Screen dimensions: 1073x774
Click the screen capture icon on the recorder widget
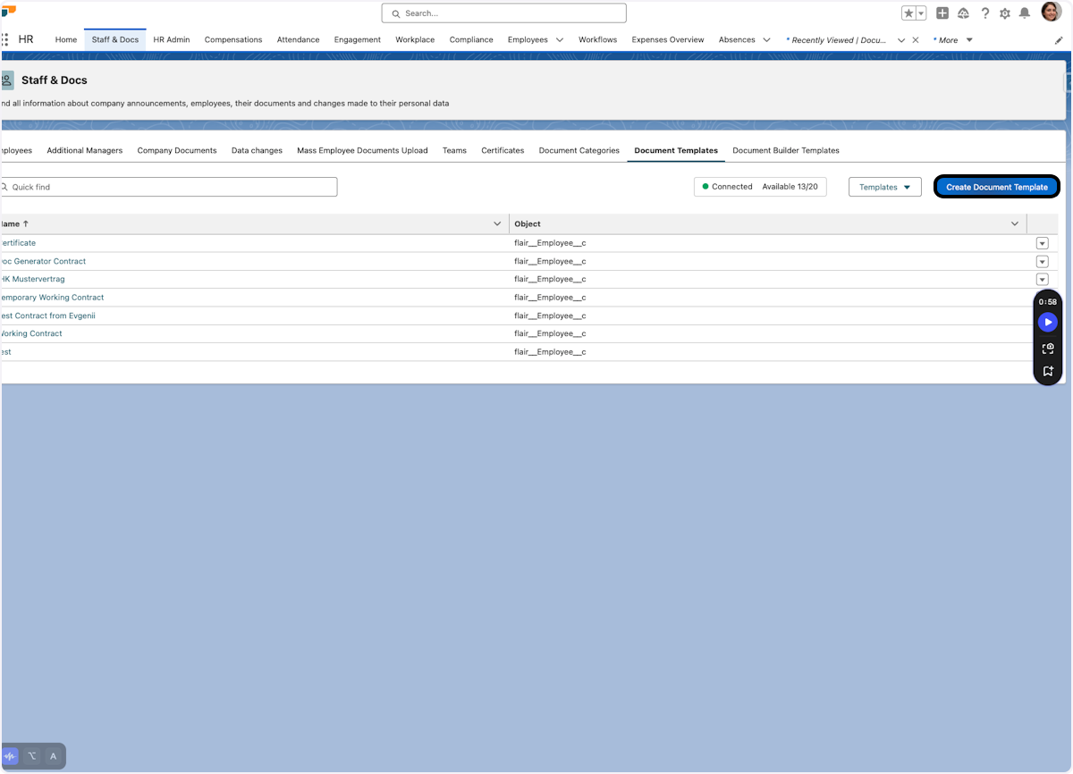coord(1047,349)
